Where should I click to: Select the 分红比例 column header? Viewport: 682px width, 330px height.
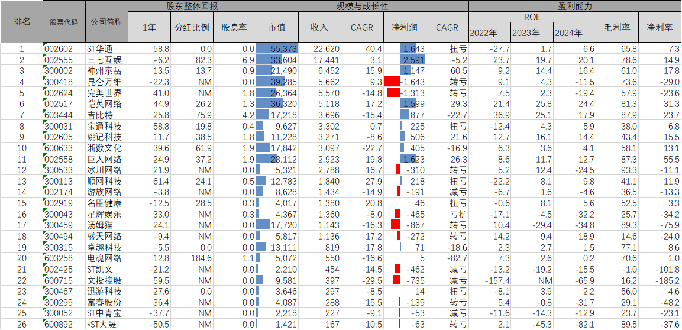192,27
